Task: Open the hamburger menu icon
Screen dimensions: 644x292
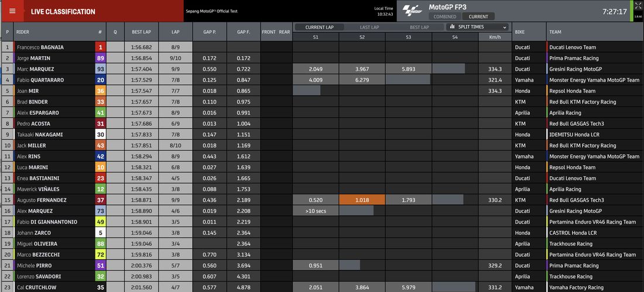Action: click(x=12, y=12)
